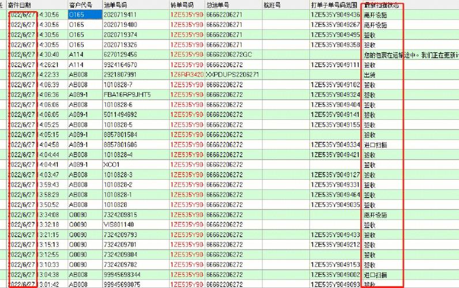The width and height of the screenshot is (459, 288).
Task: Select waybill number 99945698344
Action: [x=122, y=275]
